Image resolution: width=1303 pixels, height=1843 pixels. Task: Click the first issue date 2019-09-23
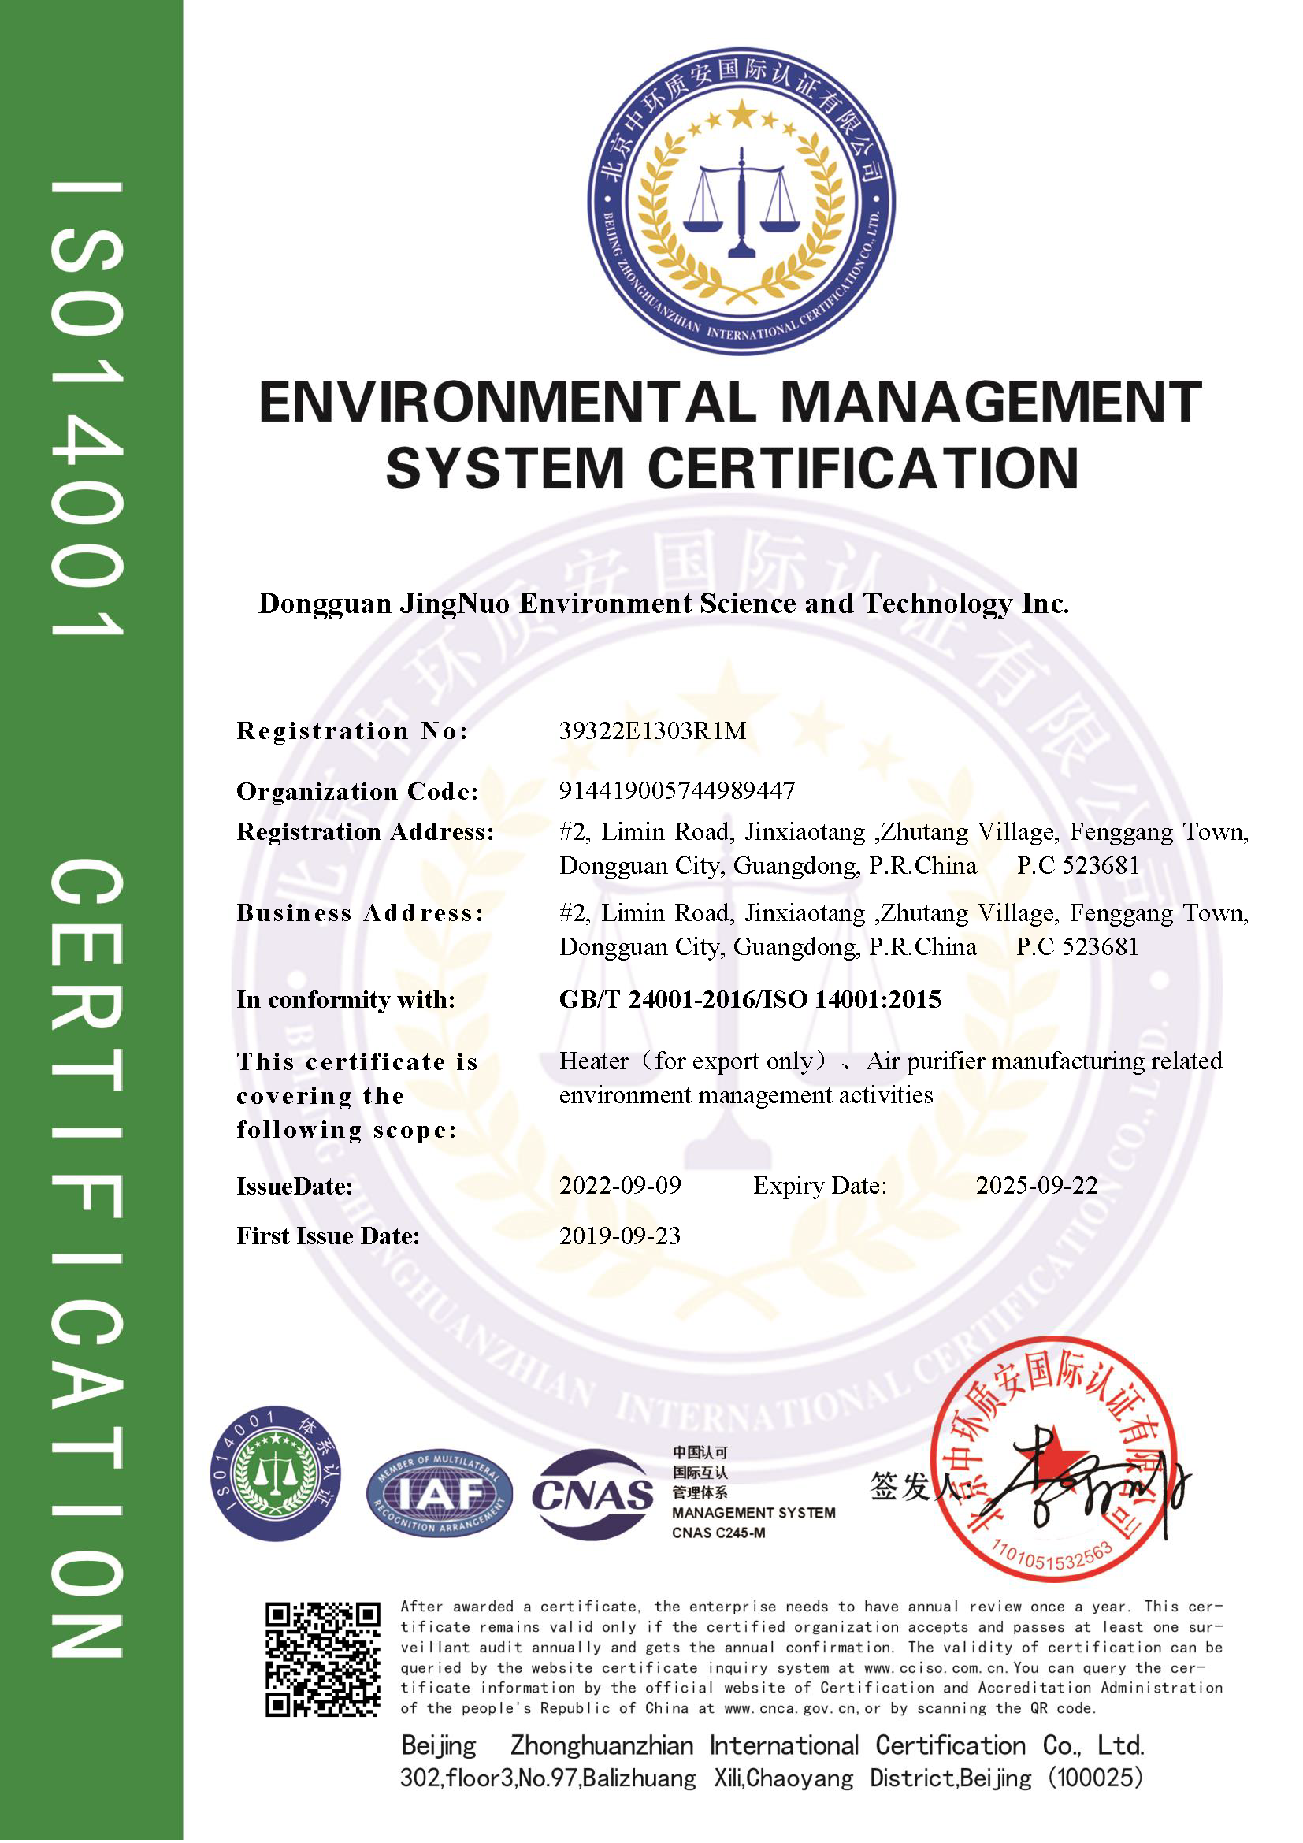click(619, 1235)
